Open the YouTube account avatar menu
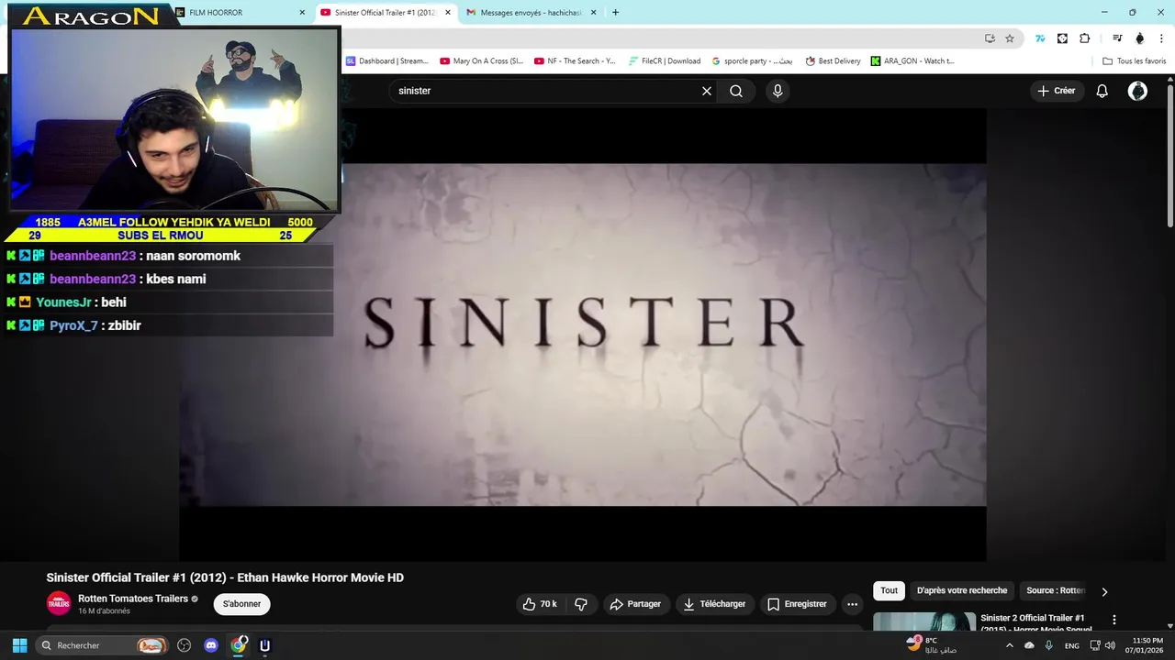The height and width of the screenshot is (660, 1175). tap(1137, 91)
